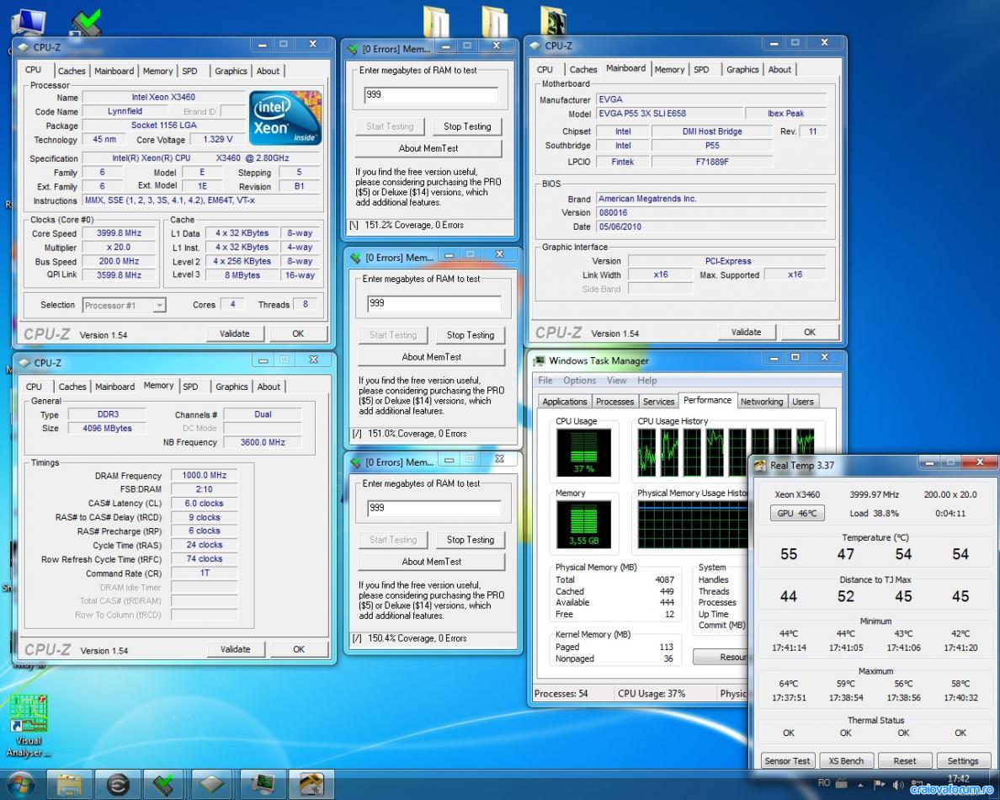
Task: Click the Real Temp title bar icon
Action: (759, 465)
